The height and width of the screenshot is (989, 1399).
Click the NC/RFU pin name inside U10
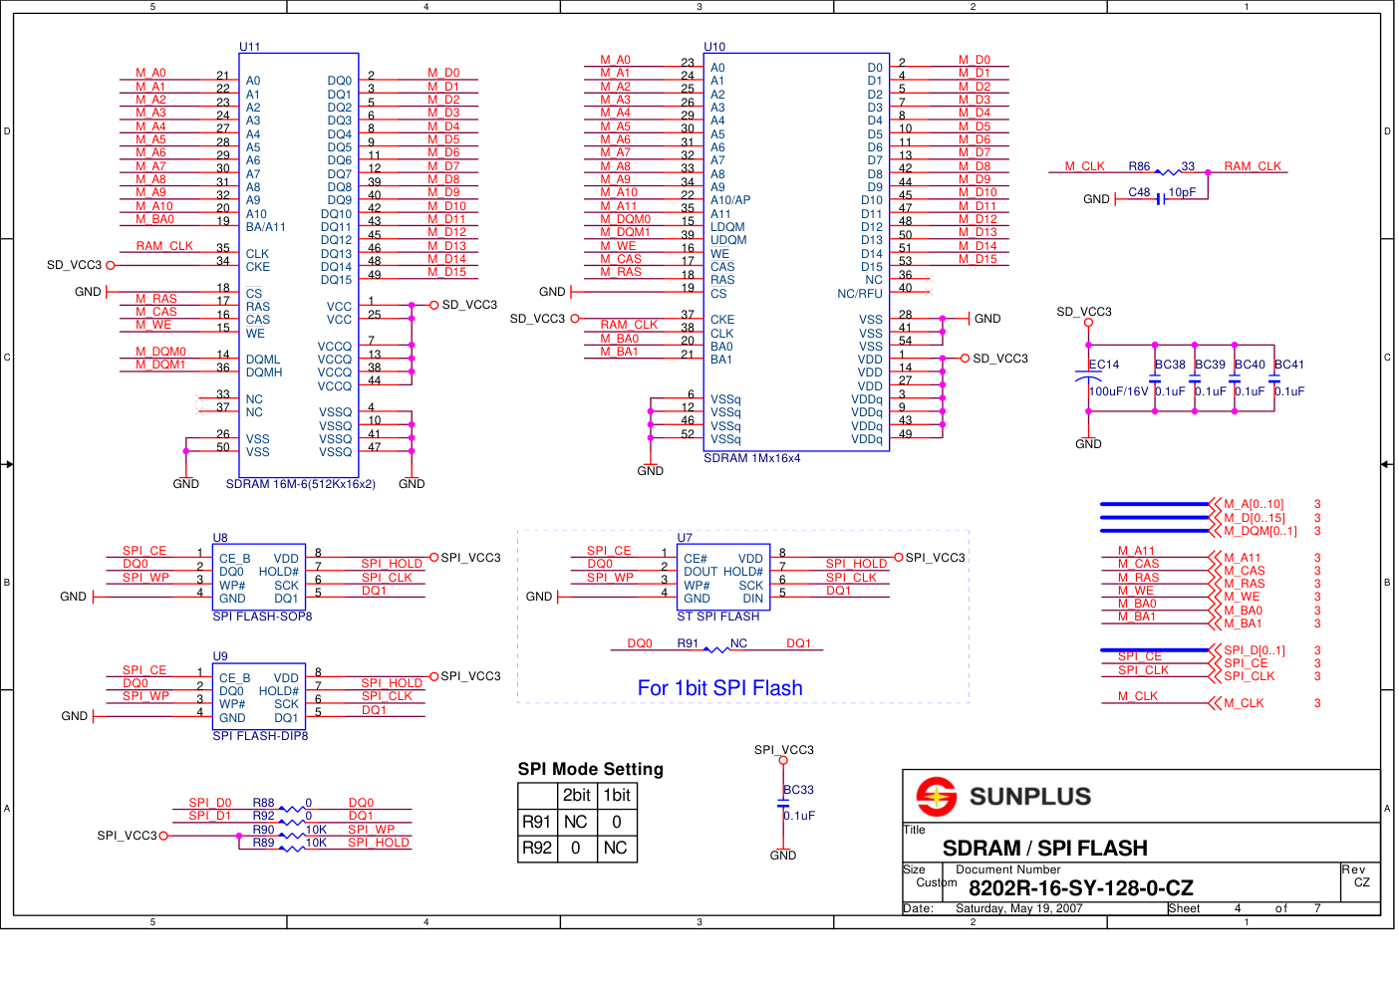coord(860,294)
